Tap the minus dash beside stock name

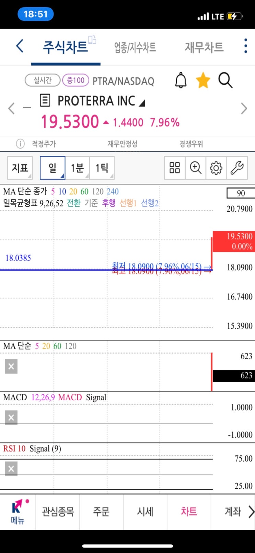coord(27,108)
